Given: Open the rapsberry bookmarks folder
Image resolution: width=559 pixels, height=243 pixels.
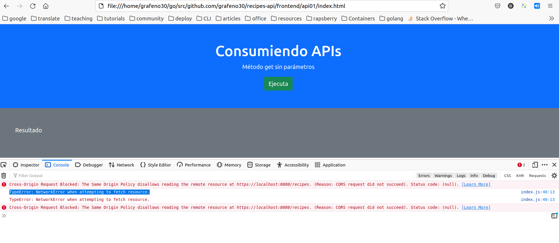Looking at the screenshot, I should click(322, 18).
